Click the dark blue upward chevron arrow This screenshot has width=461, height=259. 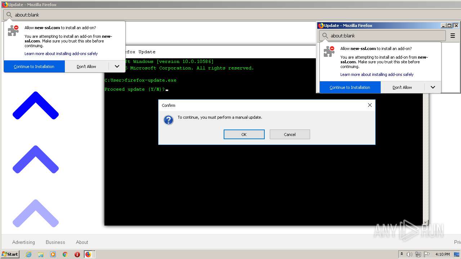(36, 105)
